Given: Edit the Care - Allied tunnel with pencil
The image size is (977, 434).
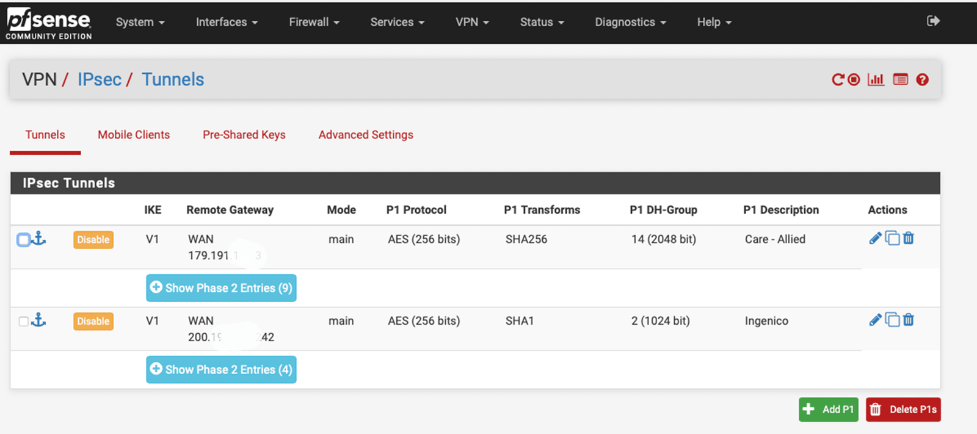Looking at the screenshot, I should tap(875, 238).
